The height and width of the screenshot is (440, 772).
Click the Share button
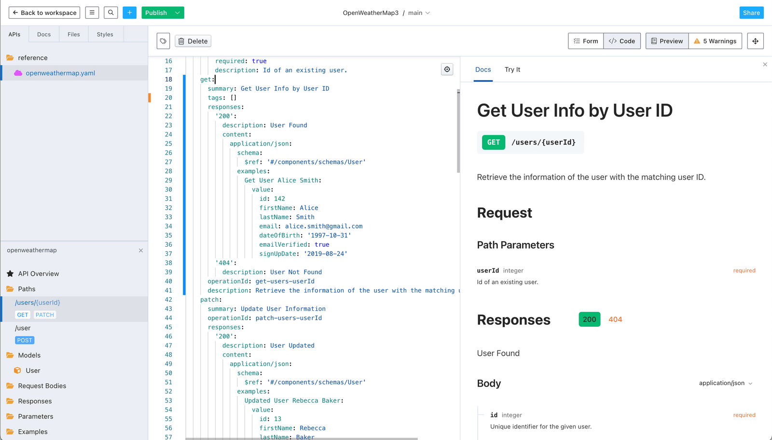pyautogui.click(x=751, y=13)
